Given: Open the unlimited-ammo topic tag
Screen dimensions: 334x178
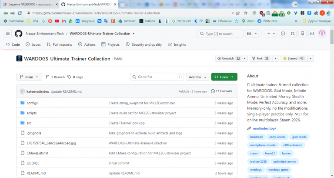Looking at the screenshot, I should point(284,161).
